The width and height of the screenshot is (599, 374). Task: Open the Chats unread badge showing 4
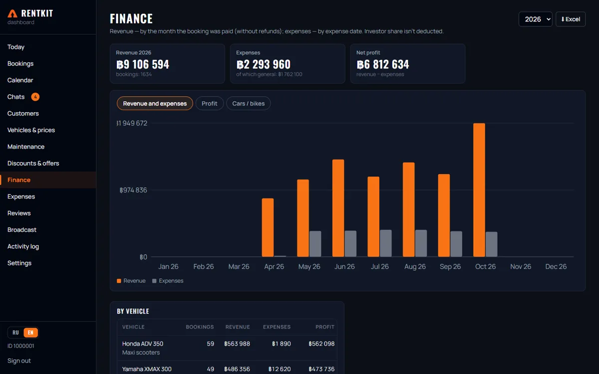pyautogui.click(x=35, y=97)
